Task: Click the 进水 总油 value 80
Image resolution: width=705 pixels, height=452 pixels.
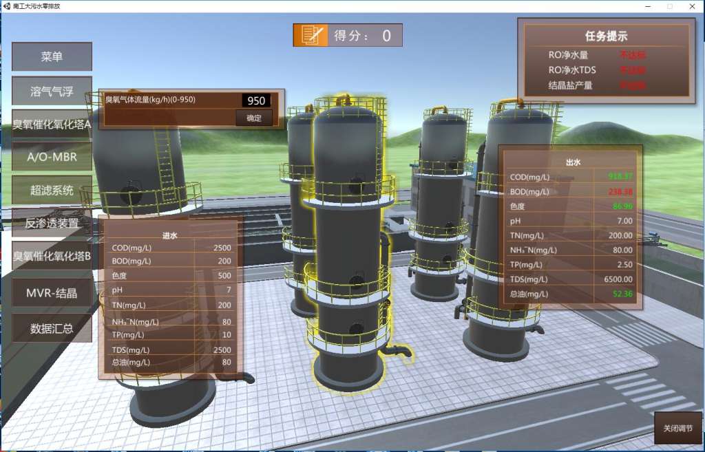Action: [227, 362]
